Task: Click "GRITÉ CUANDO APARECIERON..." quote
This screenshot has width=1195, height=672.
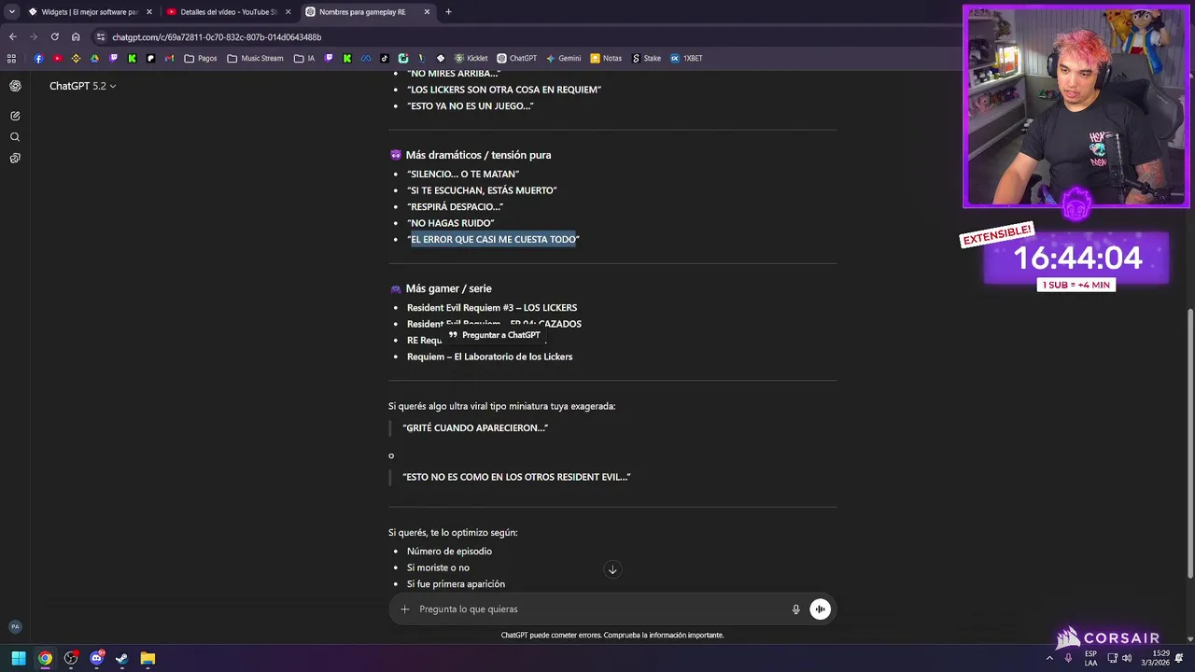Action: coord(475,428)
